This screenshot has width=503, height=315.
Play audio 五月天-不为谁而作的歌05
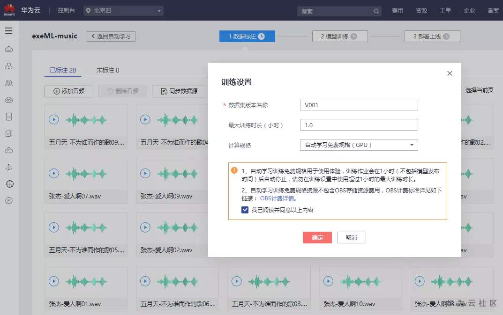point(54,227)
